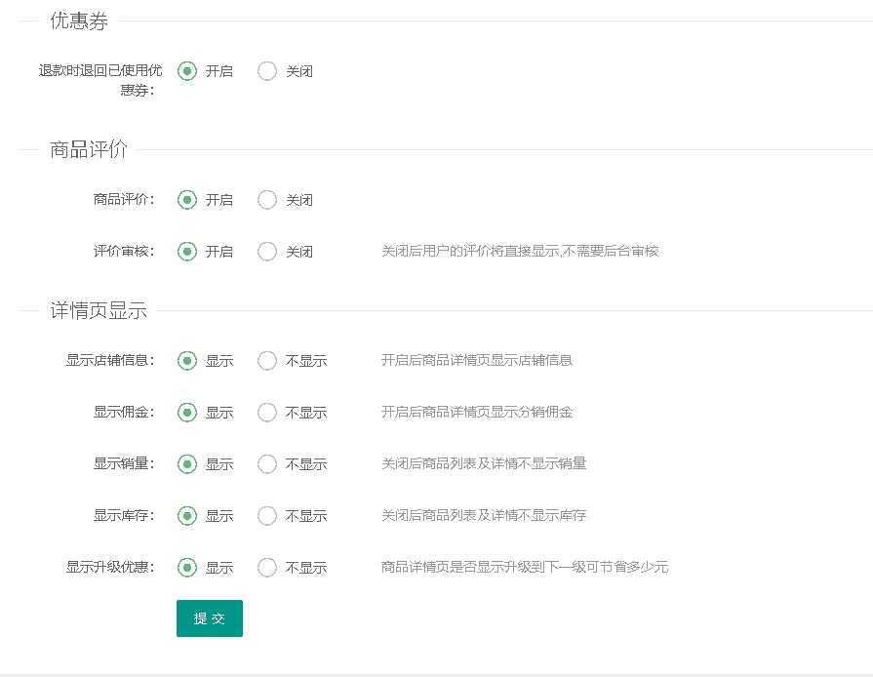Turn off 商品评价 with 关闭 radio

(x=267, y=200)
